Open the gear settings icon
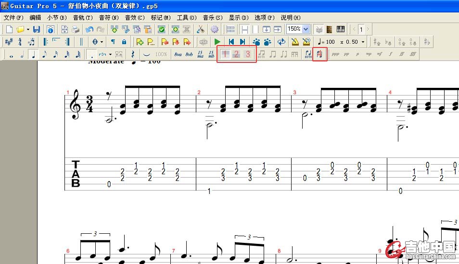 (215, 29)
